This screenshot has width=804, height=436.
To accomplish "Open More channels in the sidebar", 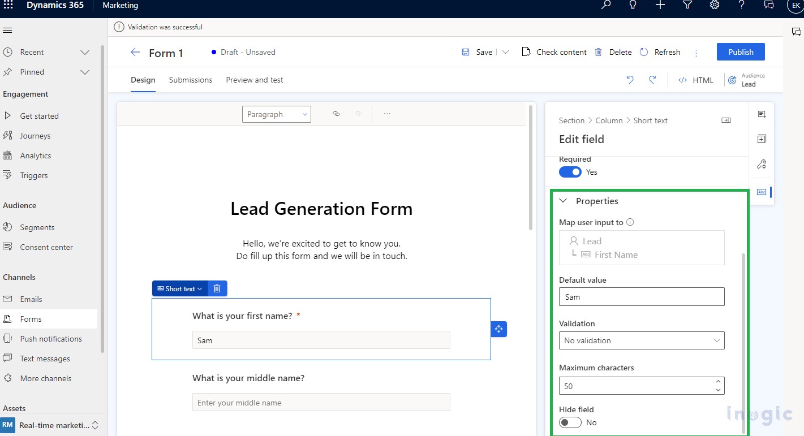I will pos(46,378).
